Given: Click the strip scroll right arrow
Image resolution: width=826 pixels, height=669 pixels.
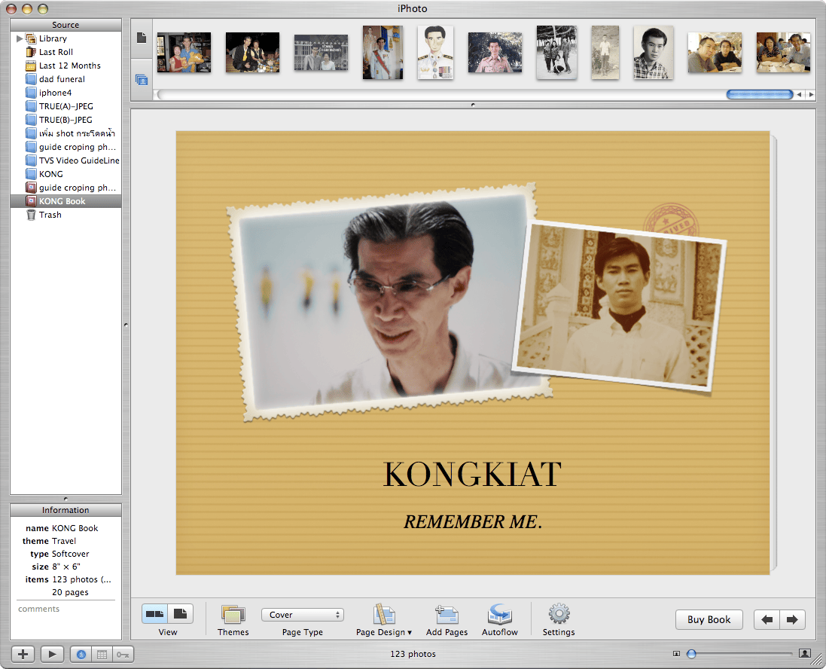Looking at the screenshot, I should point(811,94).
